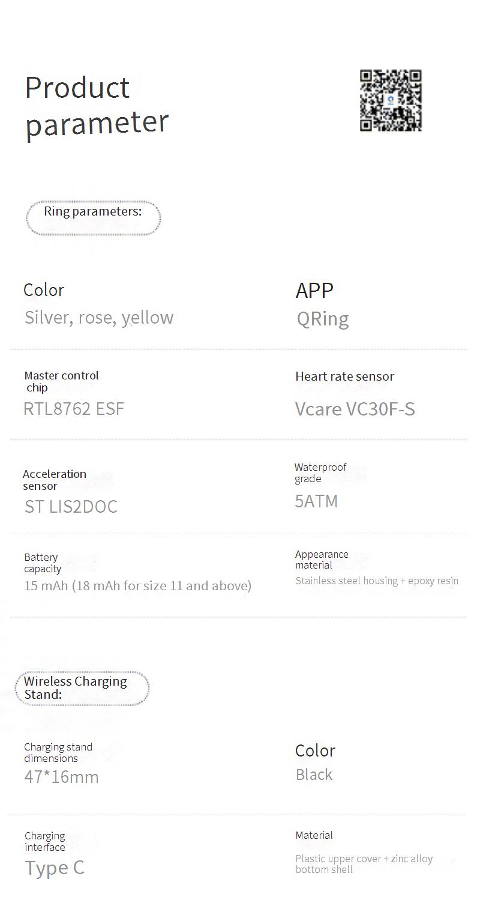Select the Type C interface value
This screenshot has width=480, height=912.
tap(55, 868)
